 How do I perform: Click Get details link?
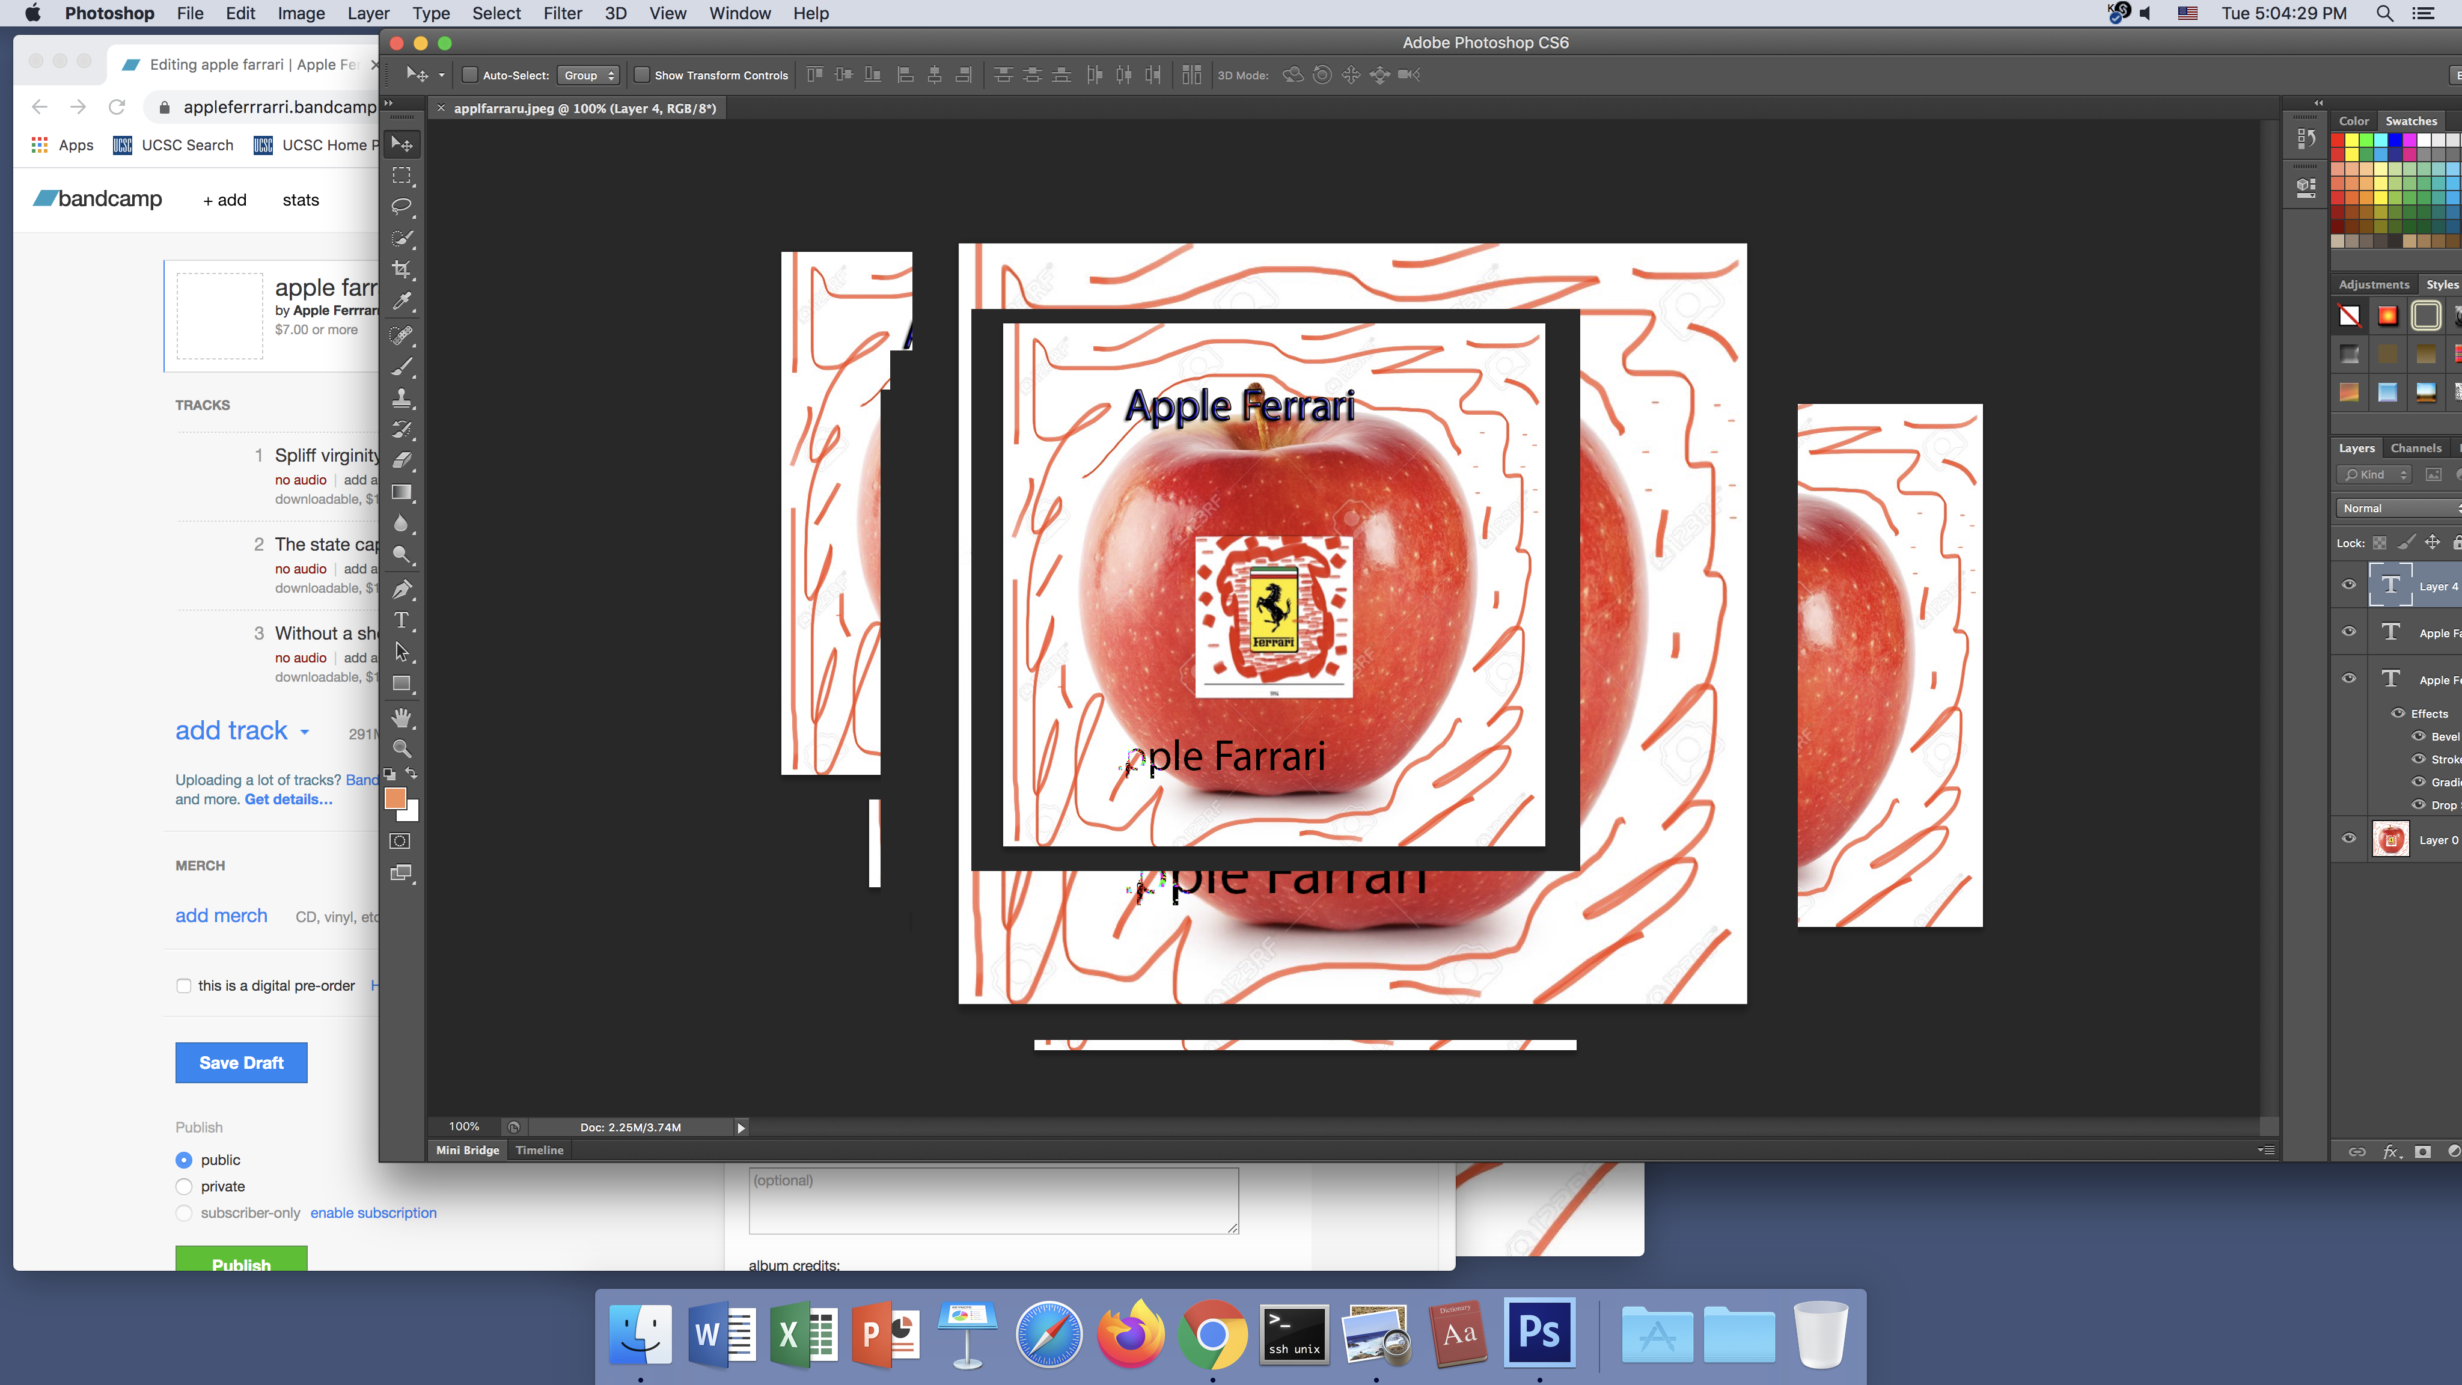(289, 799)
